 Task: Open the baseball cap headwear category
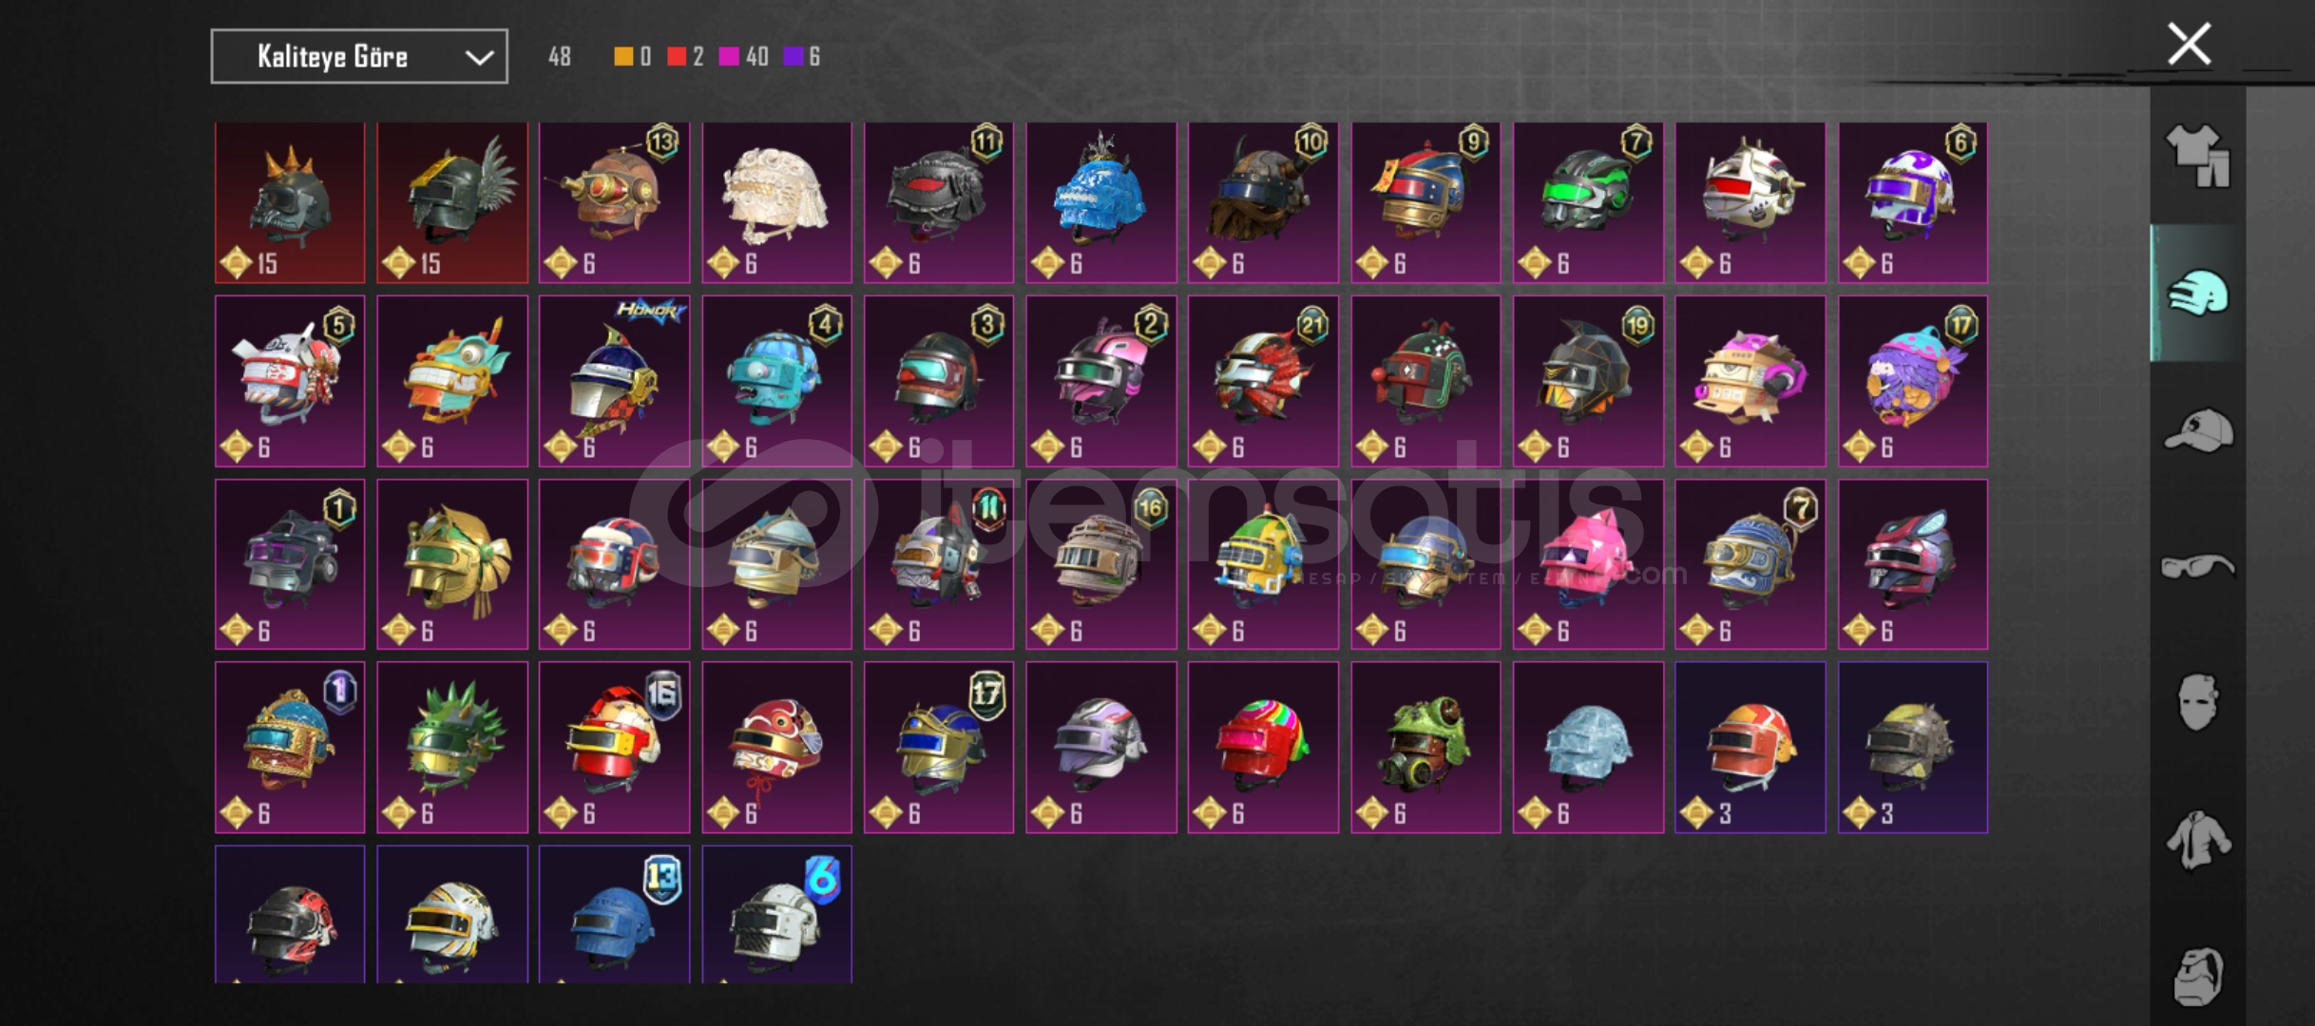[x=2197, y=430]
